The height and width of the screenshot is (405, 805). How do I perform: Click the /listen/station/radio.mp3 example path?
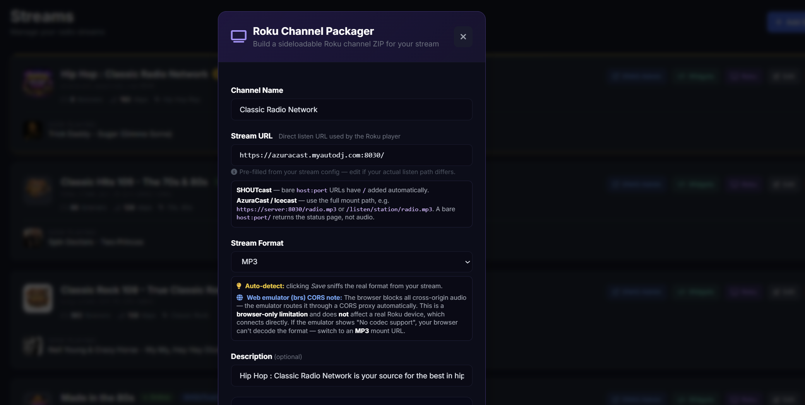[389, 209]
